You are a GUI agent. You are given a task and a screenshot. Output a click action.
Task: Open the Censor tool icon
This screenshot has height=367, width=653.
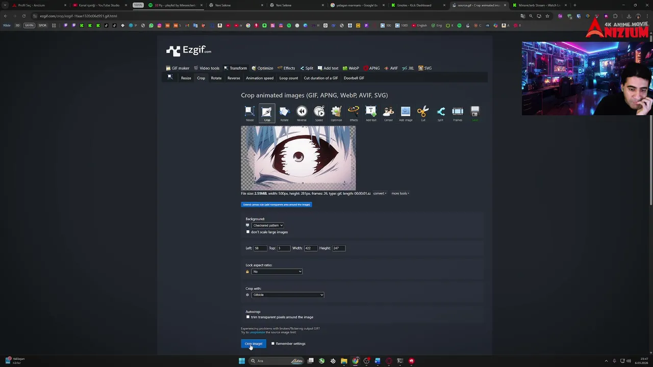[388, 113]
